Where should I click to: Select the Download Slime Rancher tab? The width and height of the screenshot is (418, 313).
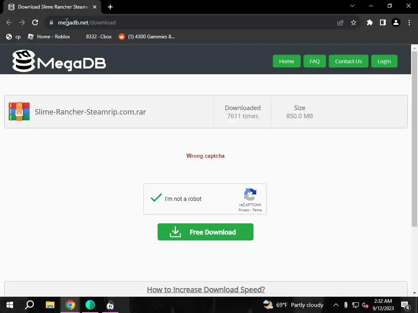pos(52,7)
